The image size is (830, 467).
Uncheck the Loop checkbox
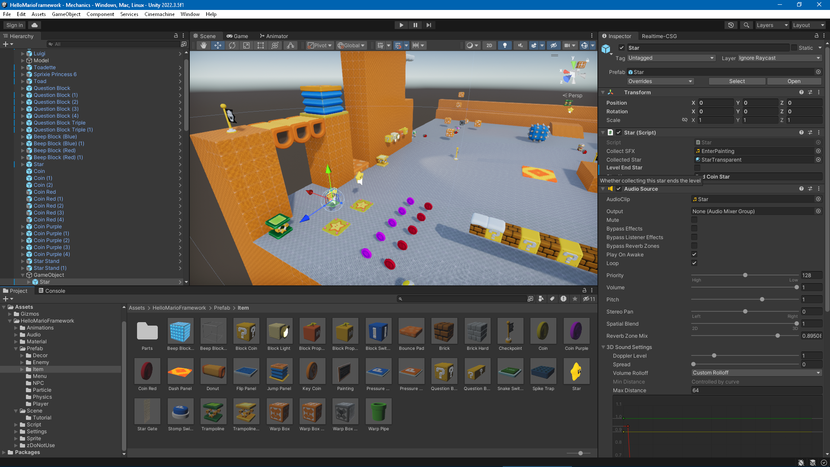pyautogui.click(x=694, y=263)
